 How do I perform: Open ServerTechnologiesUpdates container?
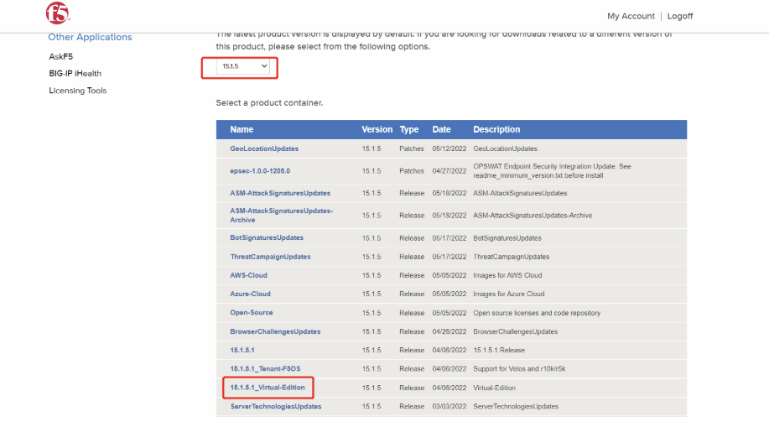tap(276, 406)
